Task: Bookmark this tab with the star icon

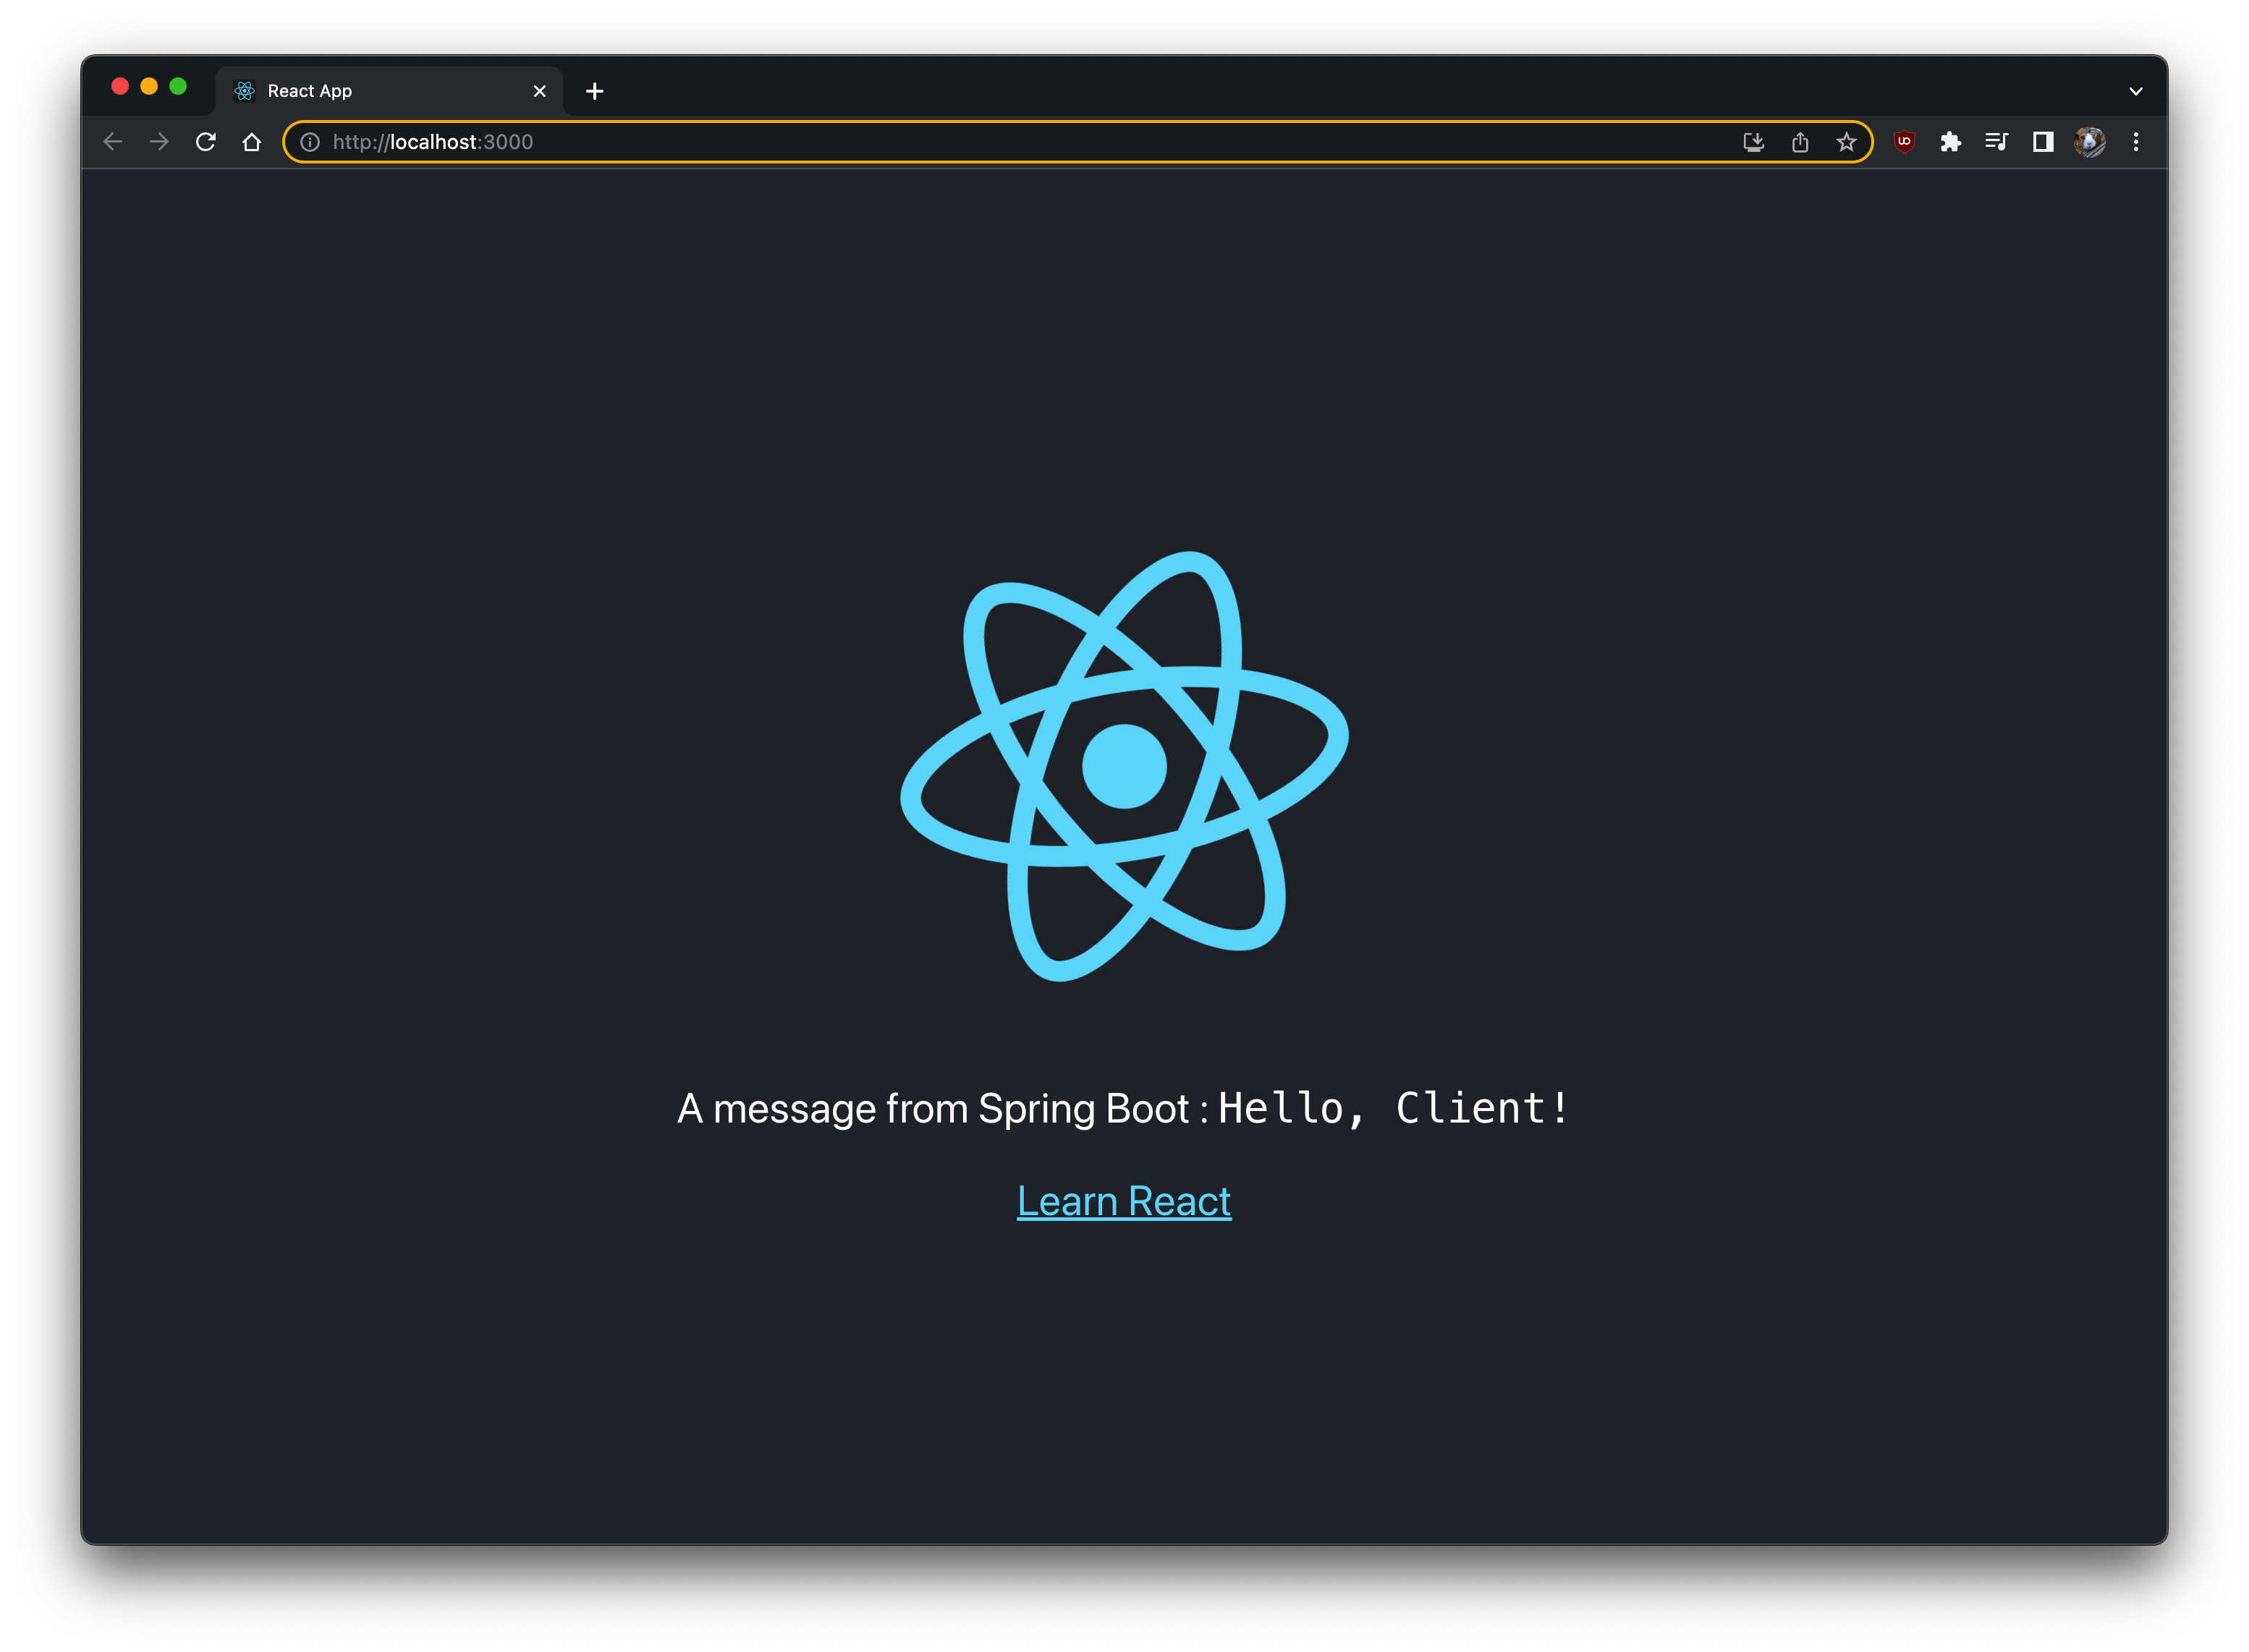Action: point(1846,142)
